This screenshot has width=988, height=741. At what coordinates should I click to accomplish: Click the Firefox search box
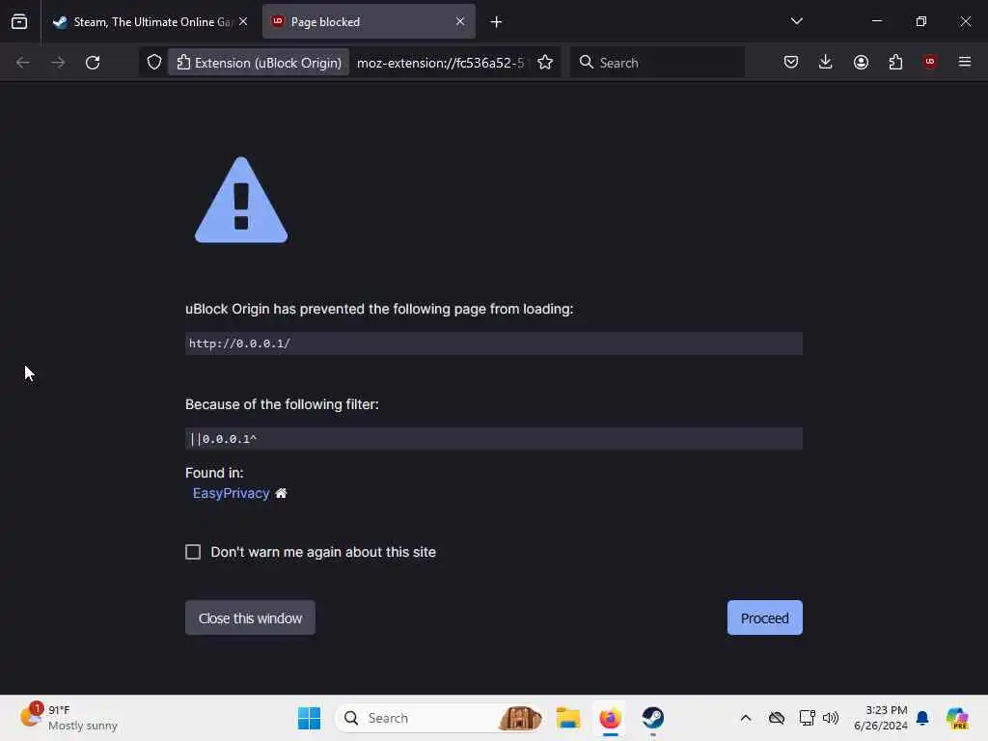click(657, 63)
